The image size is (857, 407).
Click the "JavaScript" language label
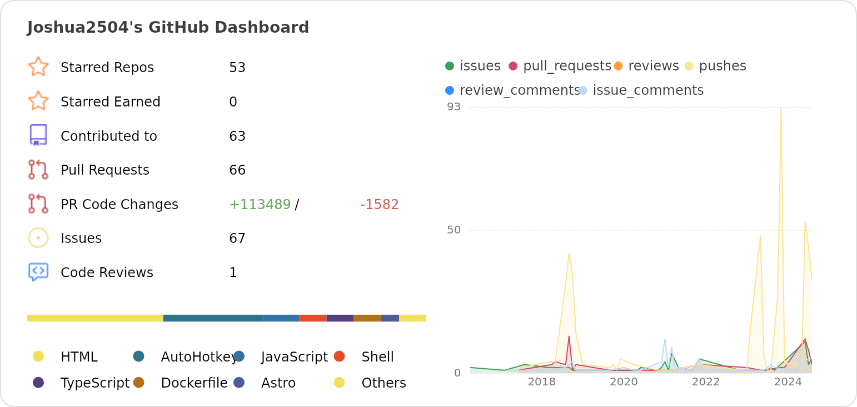pyautogui.click(x=295, y=357)
